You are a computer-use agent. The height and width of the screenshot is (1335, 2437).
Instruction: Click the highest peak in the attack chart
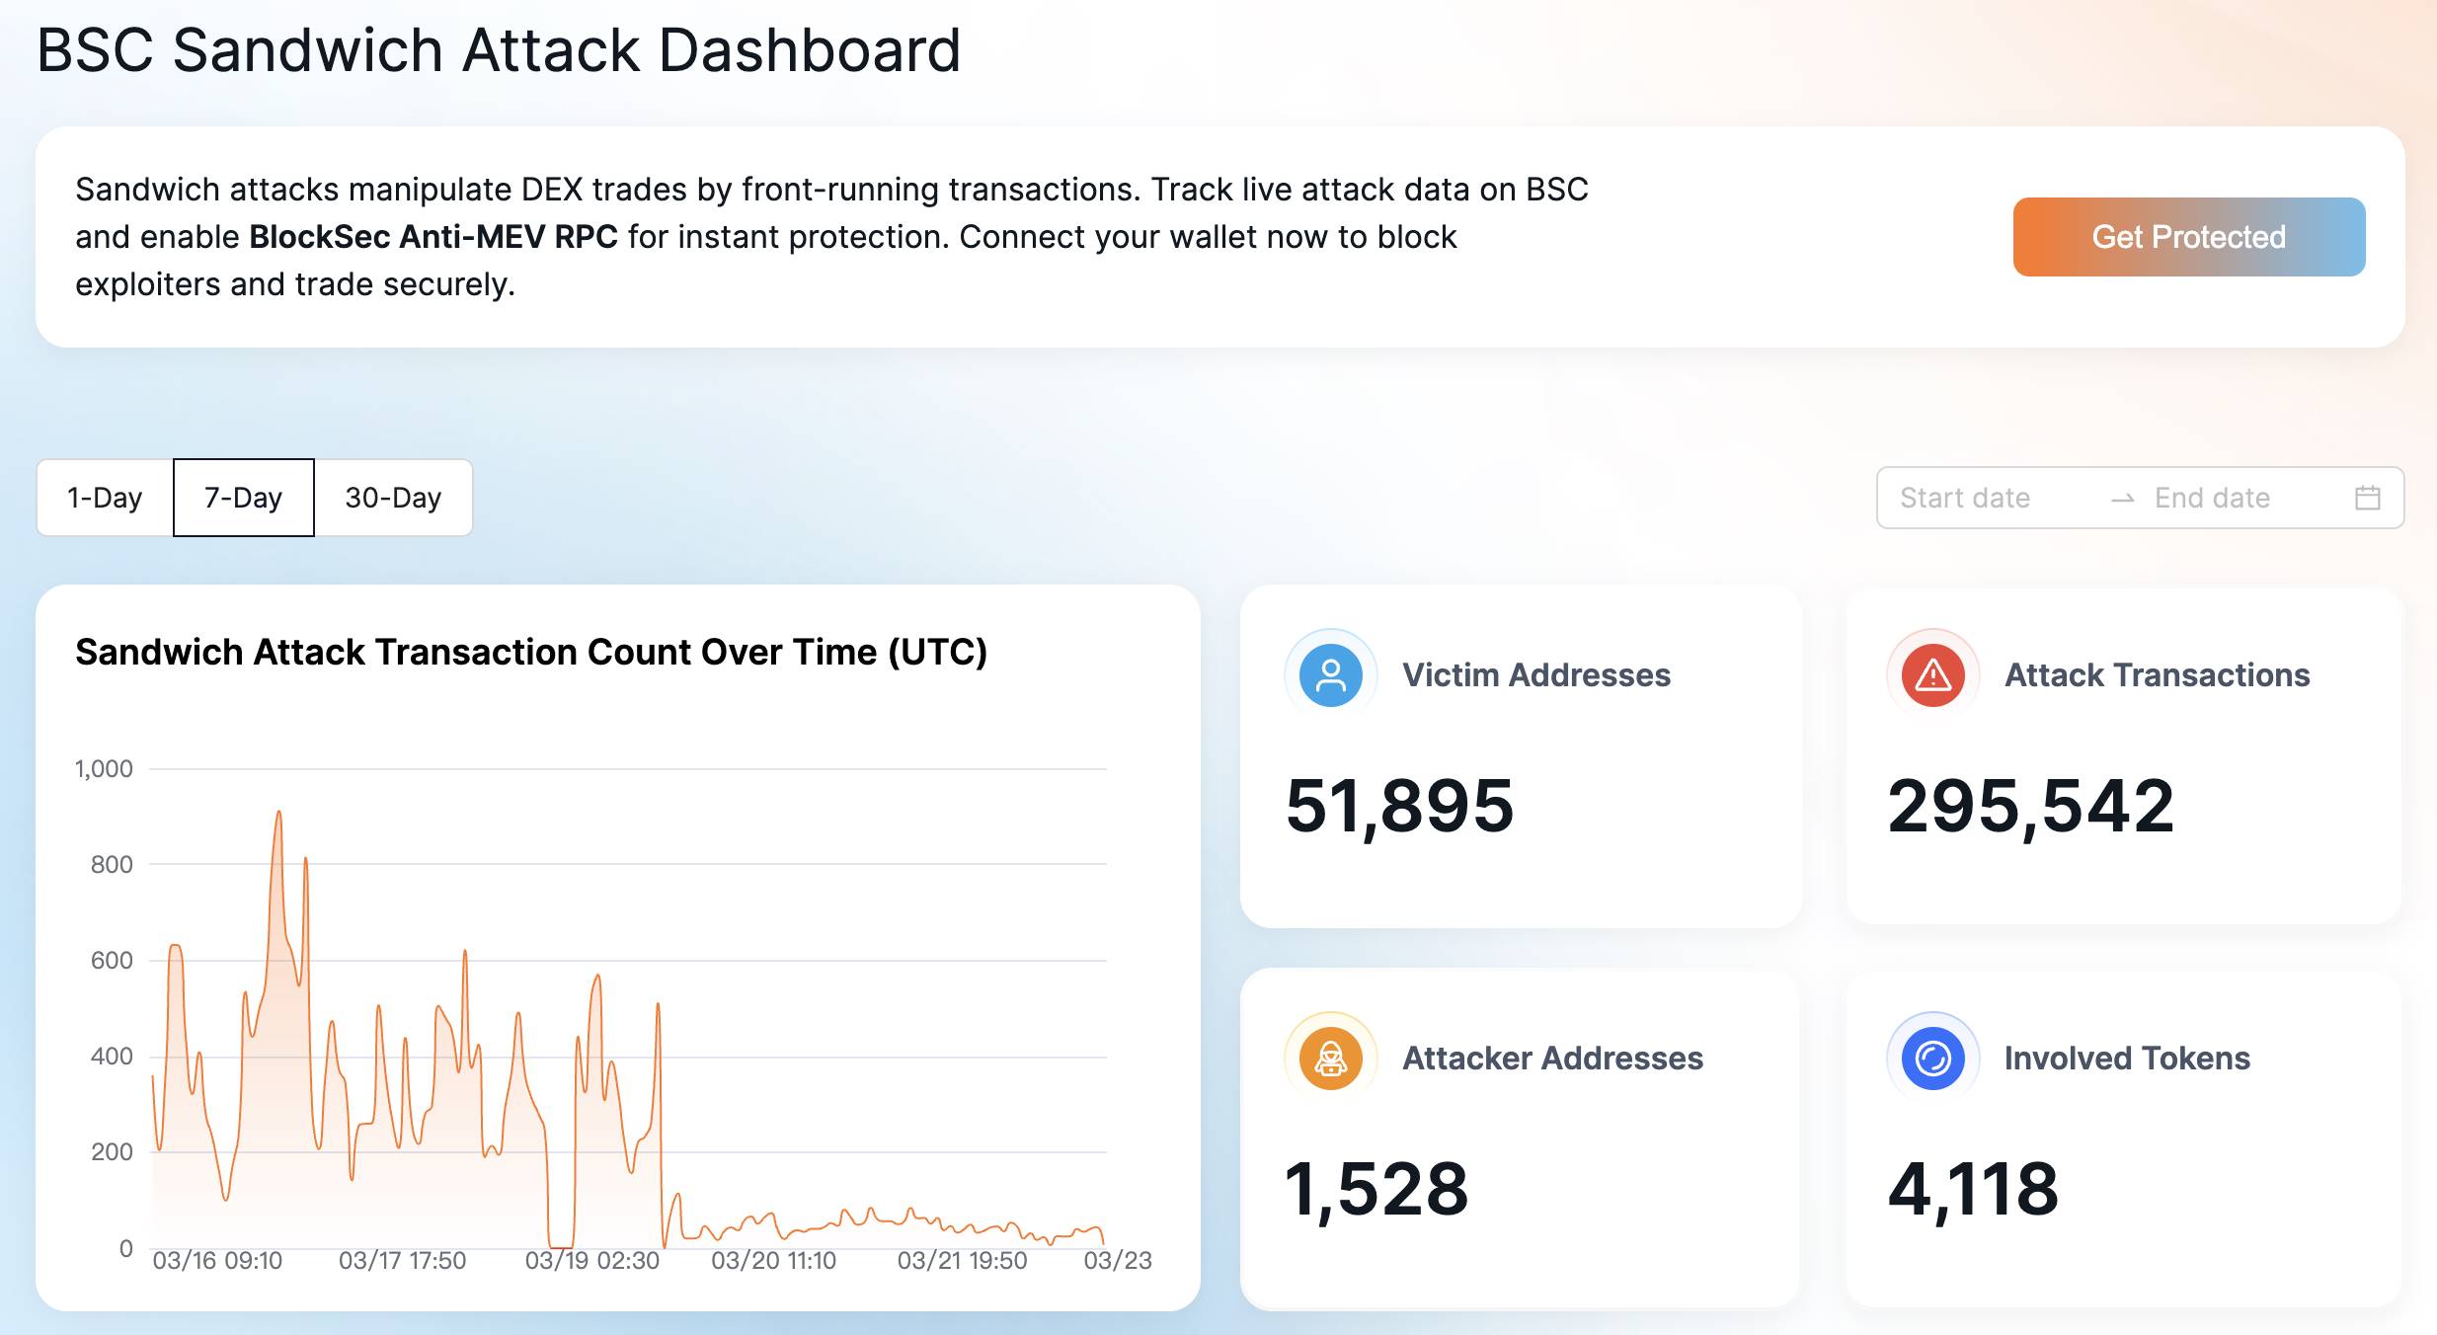[278, 812]
